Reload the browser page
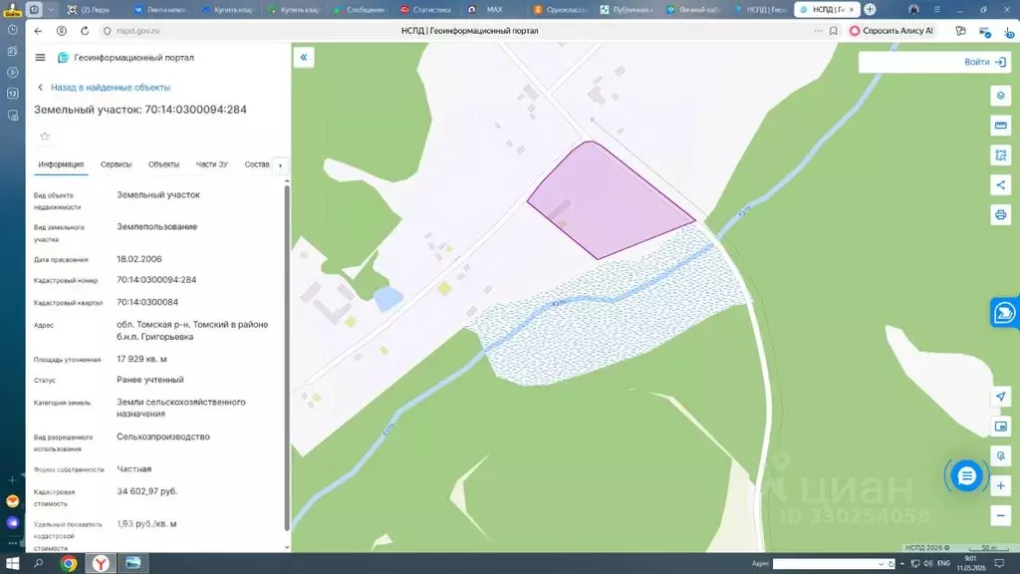The image size is (1020, 574). tap(85, 31)
